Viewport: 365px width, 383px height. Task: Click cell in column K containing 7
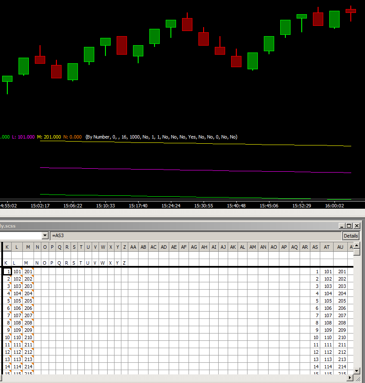click(x=7, y=315)
